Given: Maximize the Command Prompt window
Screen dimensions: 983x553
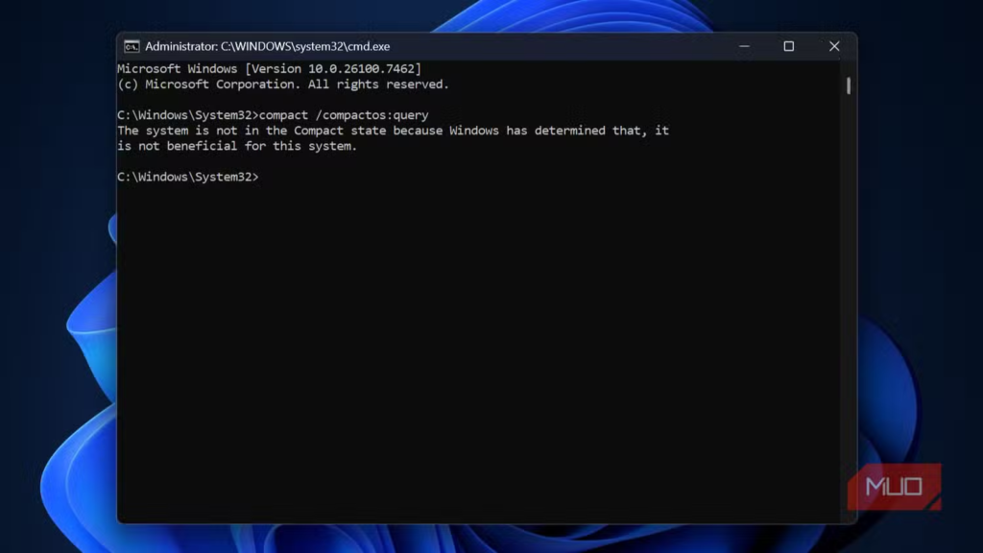Looking at the screenshot, I should [788, 46].
